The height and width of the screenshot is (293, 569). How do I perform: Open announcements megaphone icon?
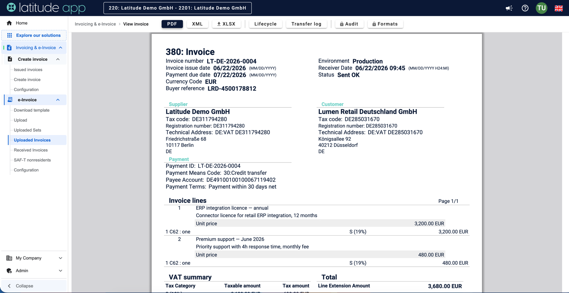(x=509, y=8)
